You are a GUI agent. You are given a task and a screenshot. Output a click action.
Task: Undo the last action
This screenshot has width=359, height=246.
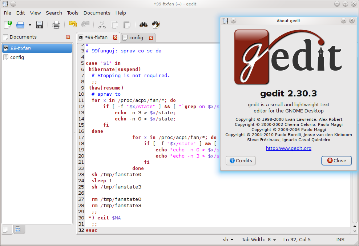point(73,24)
